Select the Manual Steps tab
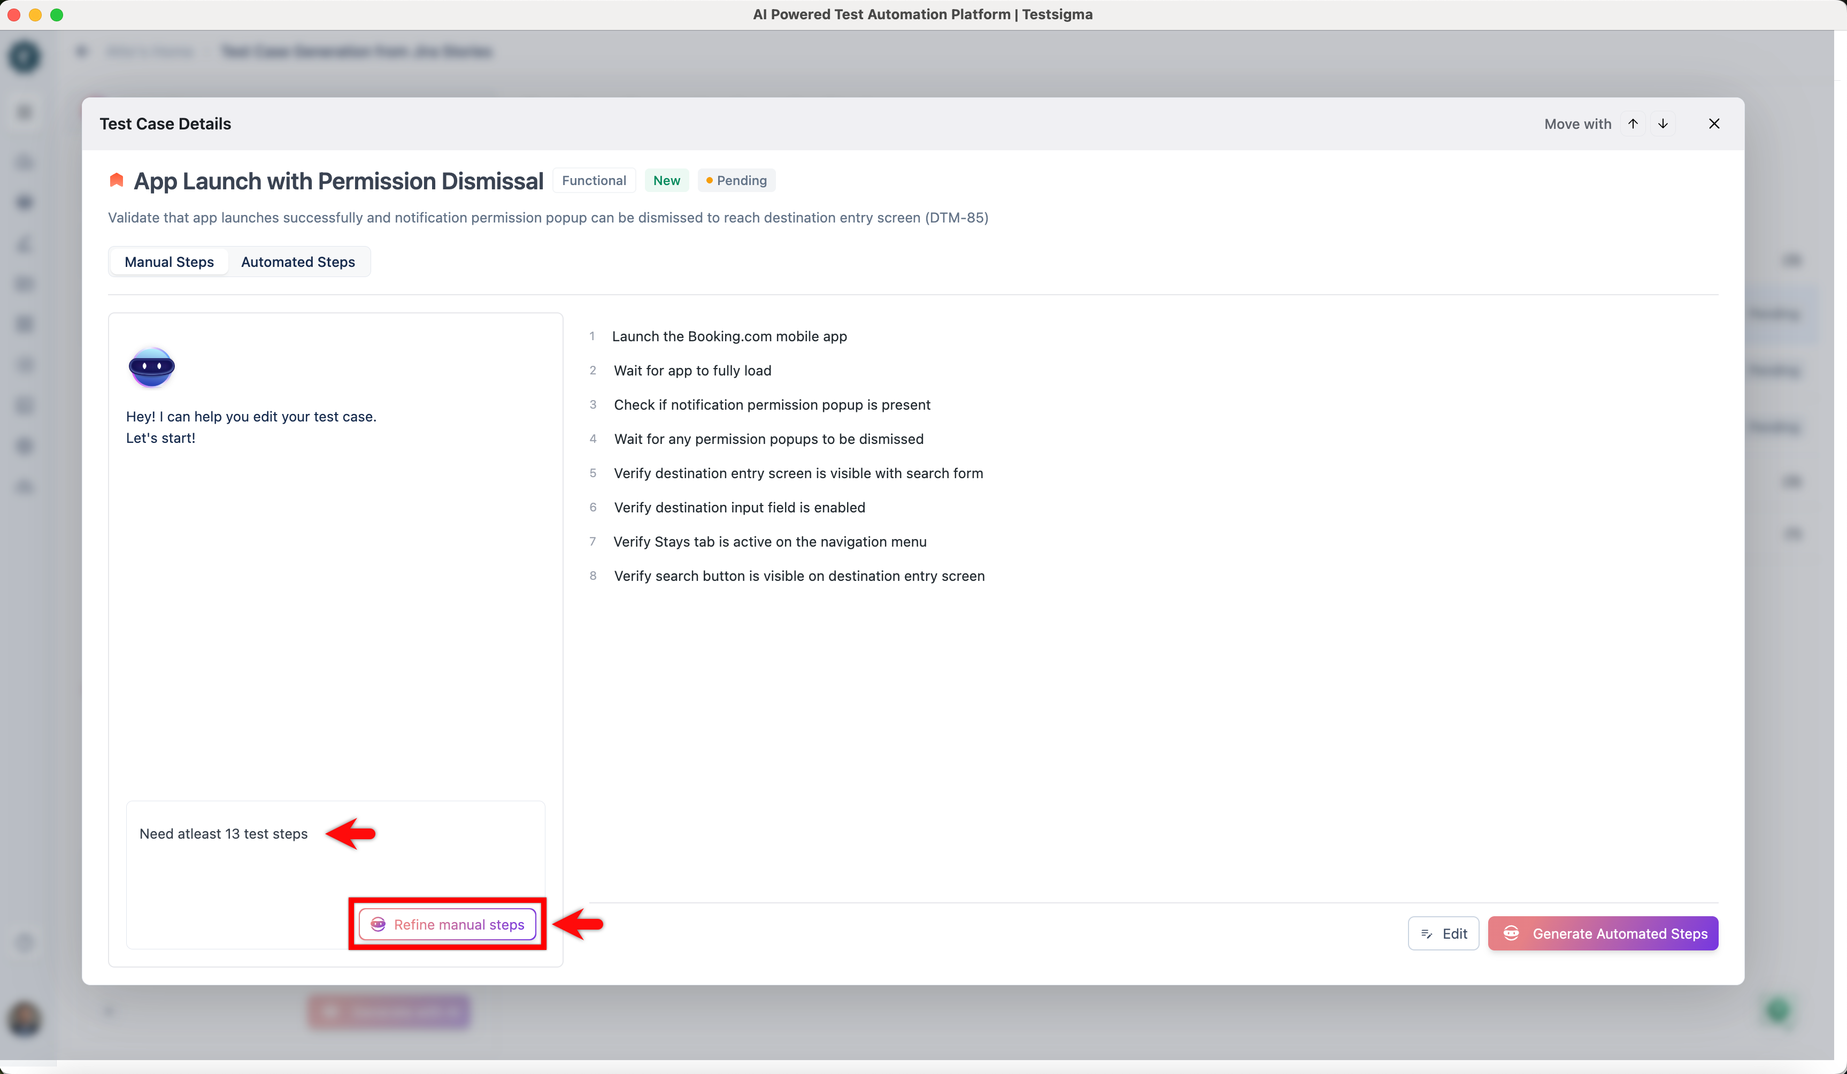 (170, 262)
